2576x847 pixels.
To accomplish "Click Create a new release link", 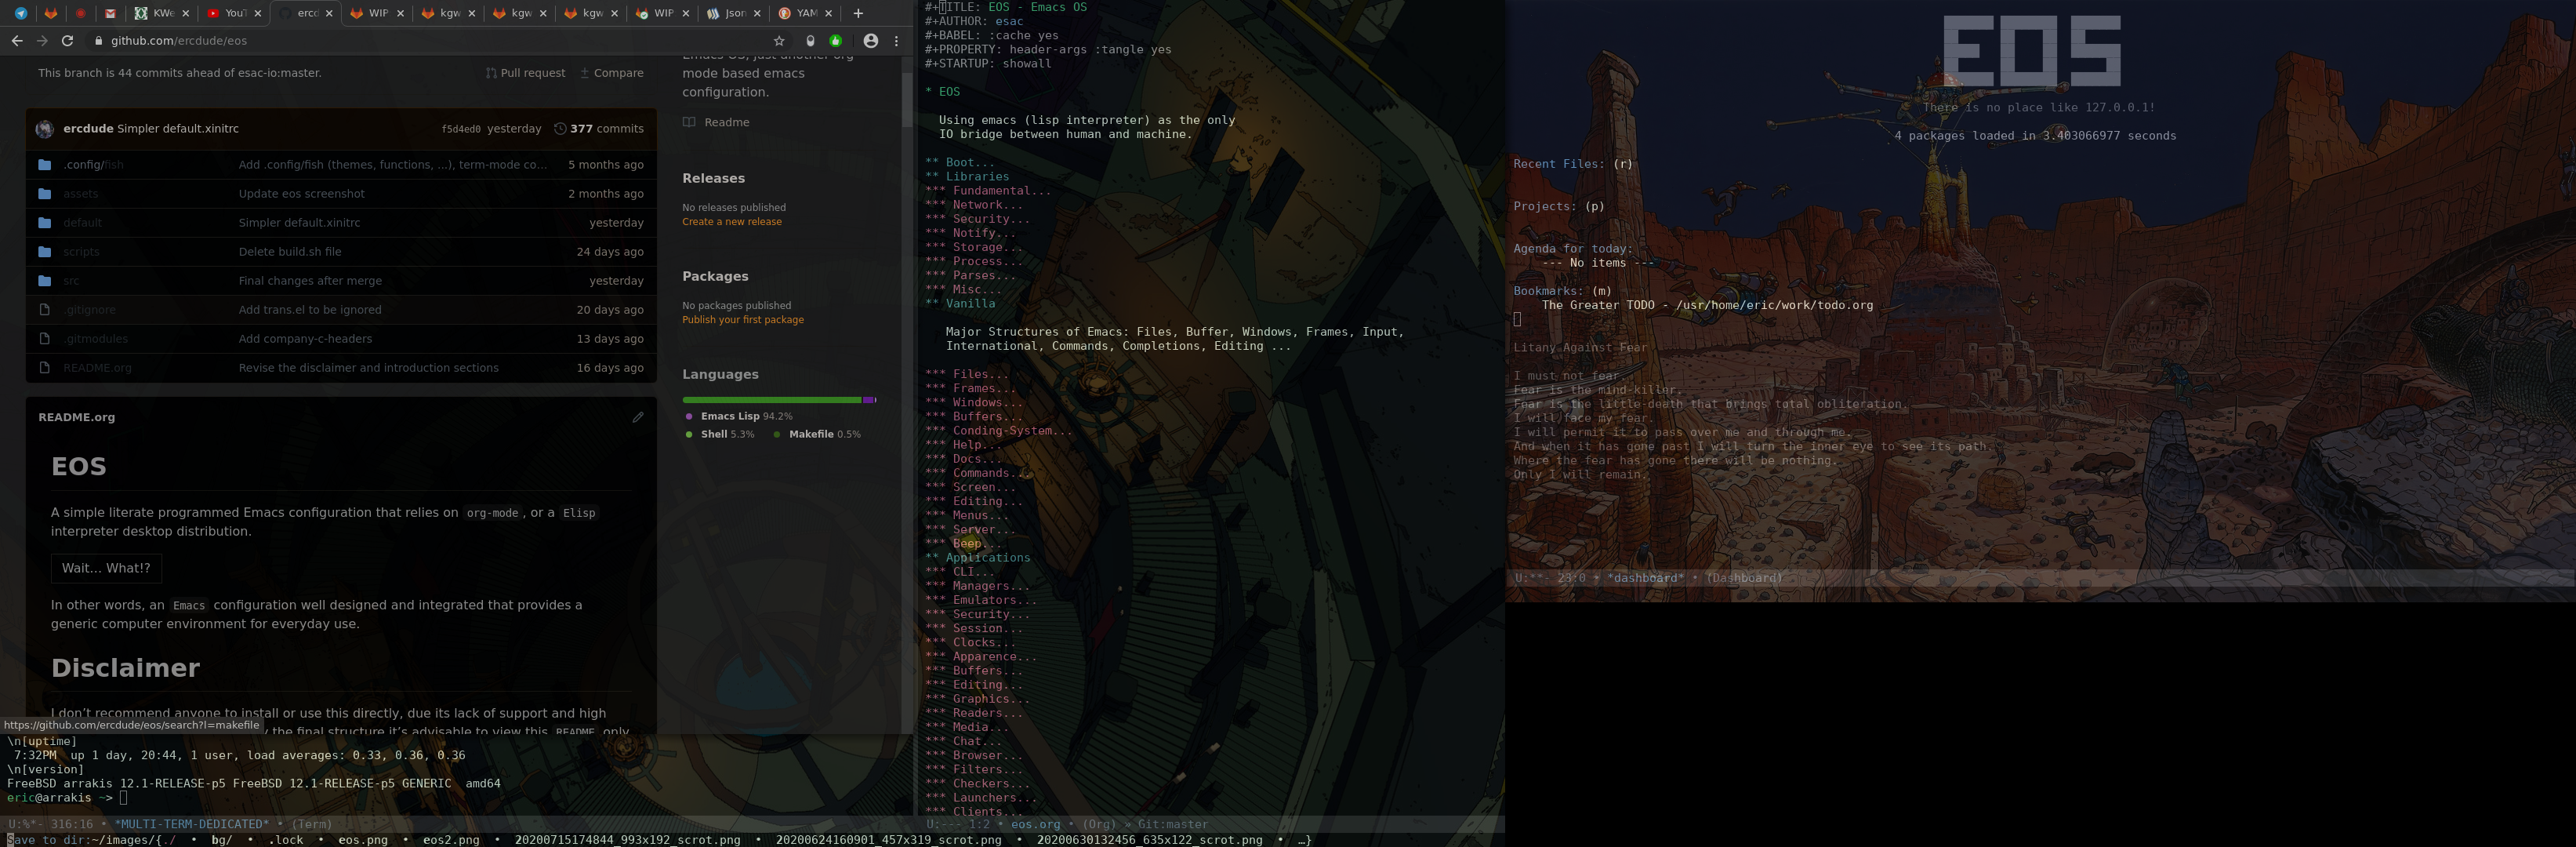I will pyautogui.click(x=731, y=222).
